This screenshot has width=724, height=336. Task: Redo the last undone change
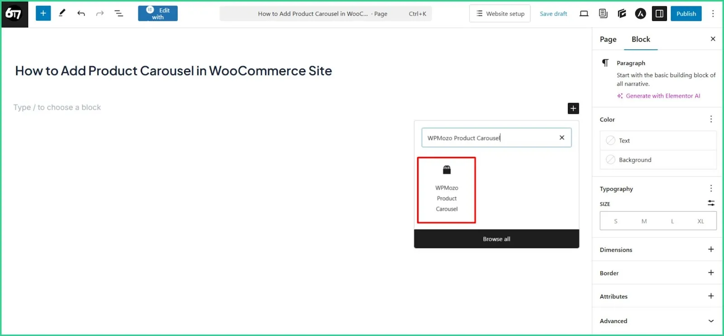click(x=100, y=14)
